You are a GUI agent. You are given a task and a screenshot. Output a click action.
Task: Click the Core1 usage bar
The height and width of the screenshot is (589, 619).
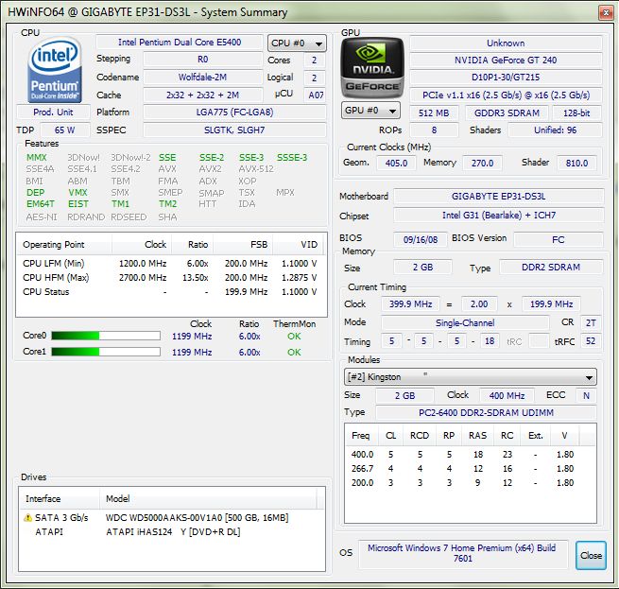click(106, 352)
